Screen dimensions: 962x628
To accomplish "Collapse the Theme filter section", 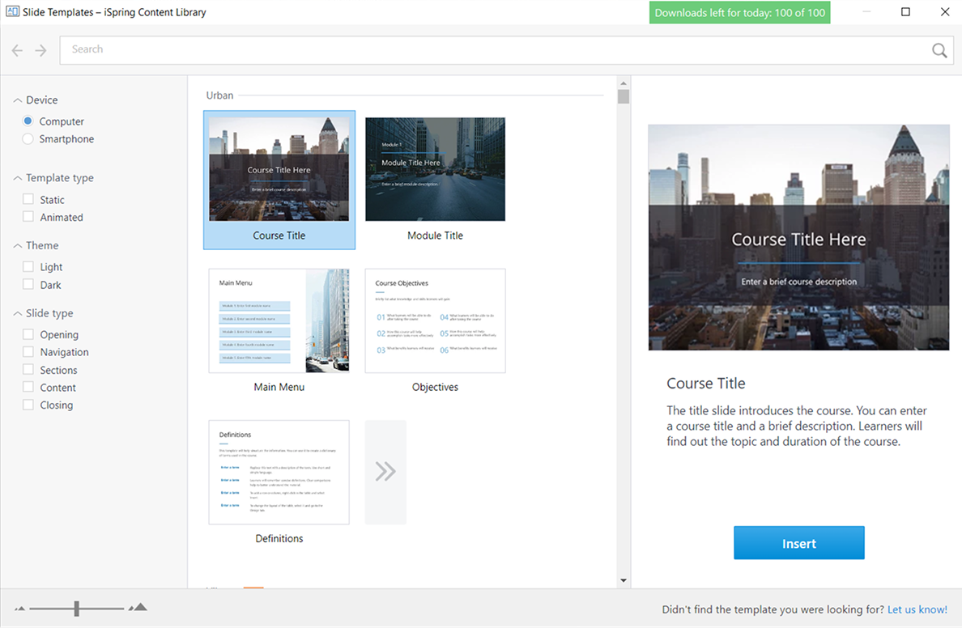I will 18,245.
